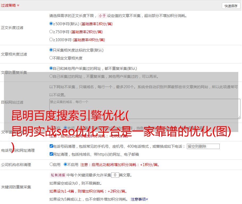Select 自己和其他用户采集过的网址，都不重复采集 radio
This screenshot has width=242, height=204.
pos(51,68)
